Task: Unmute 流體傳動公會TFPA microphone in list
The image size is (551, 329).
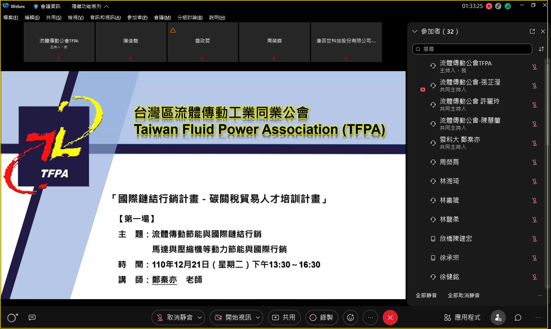Action: [x=535, y=67]
